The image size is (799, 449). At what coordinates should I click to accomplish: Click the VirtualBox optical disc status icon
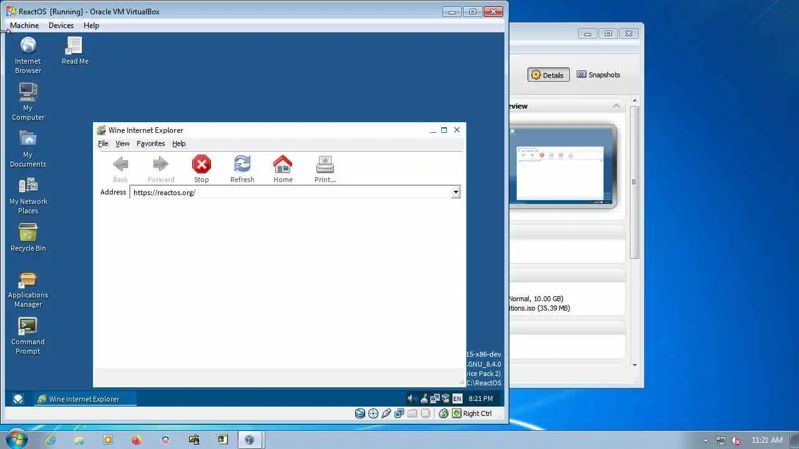pyautogui.click(x=373, y=413)
